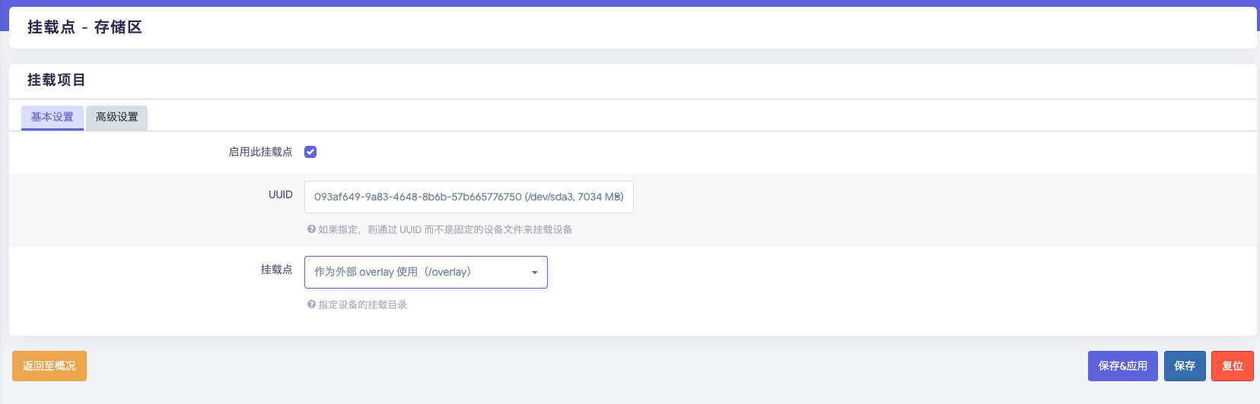This screenshot has height=404, width=1260.
Task: Click the blue 保存 button
Action: pos(1185,366)
